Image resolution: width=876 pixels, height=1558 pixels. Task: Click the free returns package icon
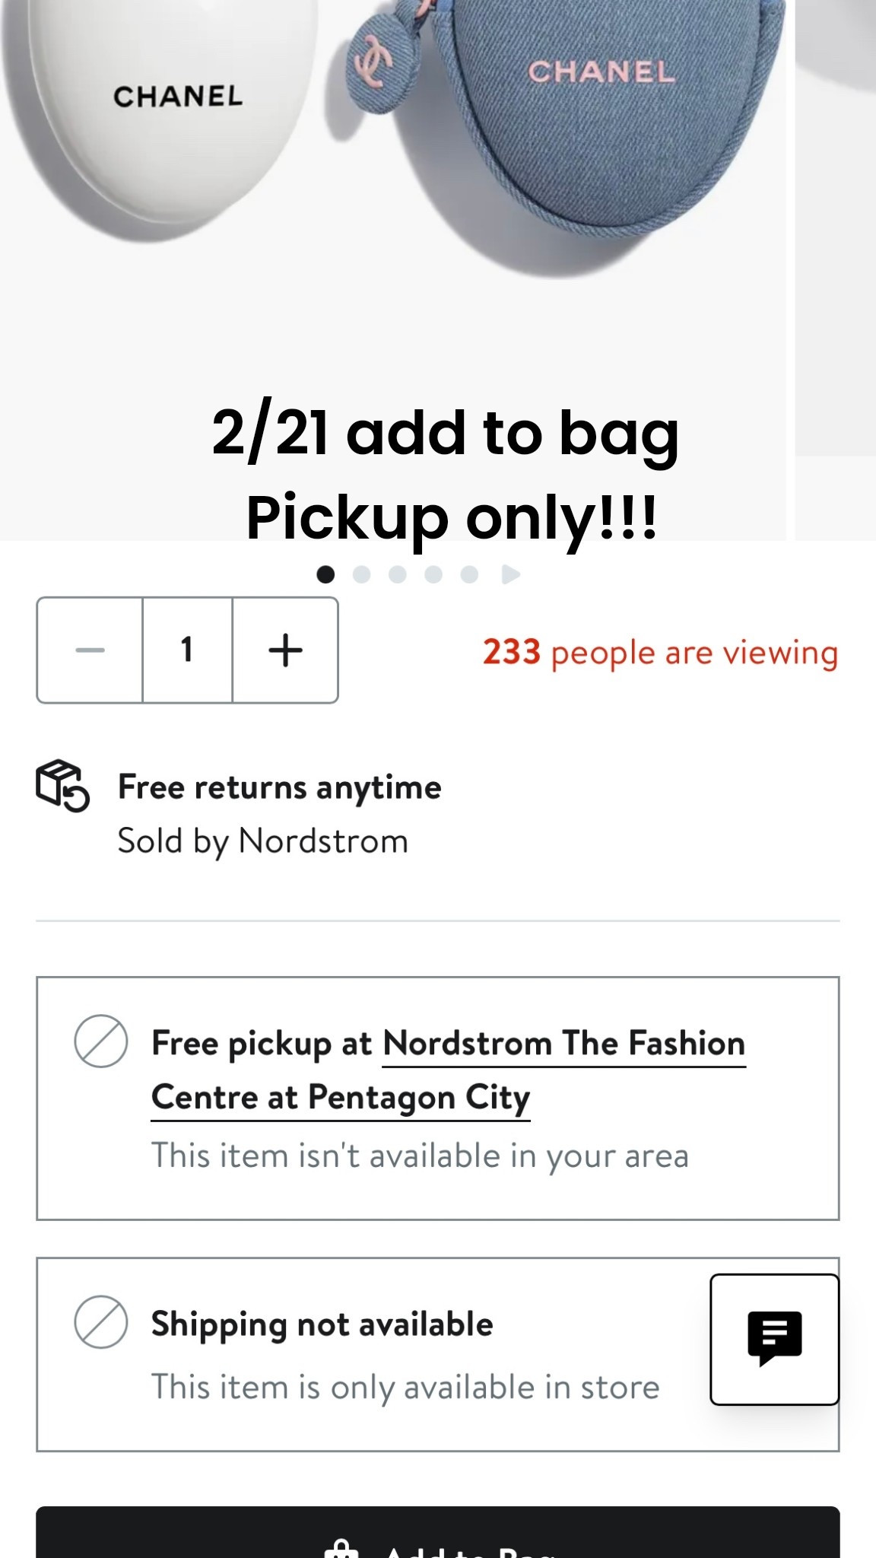pyautogui.click(x=62, y=786)
